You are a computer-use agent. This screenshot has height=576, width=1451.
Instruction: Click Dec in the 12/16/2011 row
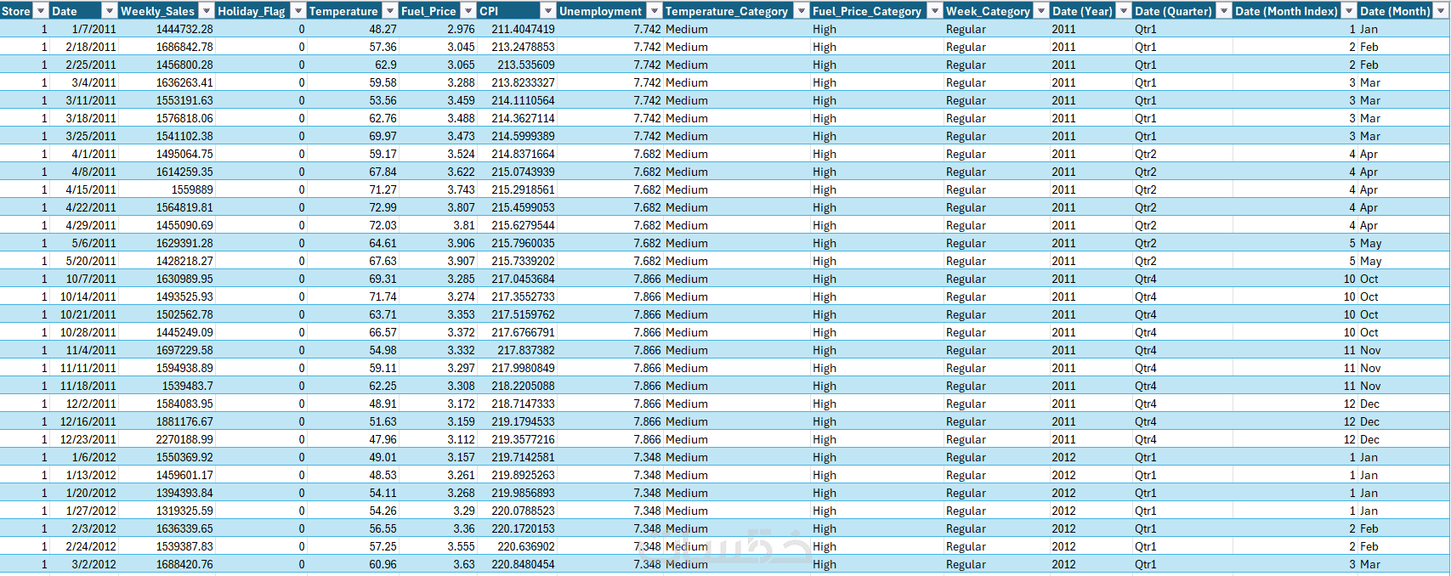1369,421
